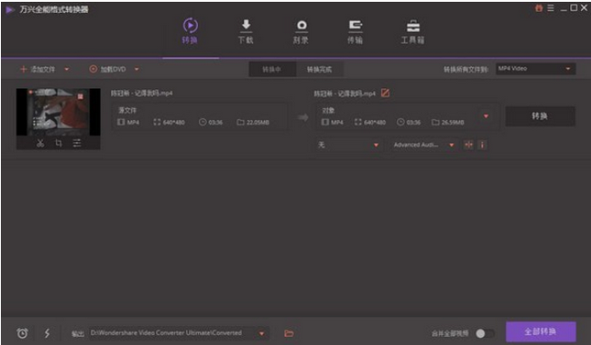Open the 工具箱 (Toolbox) tab

pos(413,32)
